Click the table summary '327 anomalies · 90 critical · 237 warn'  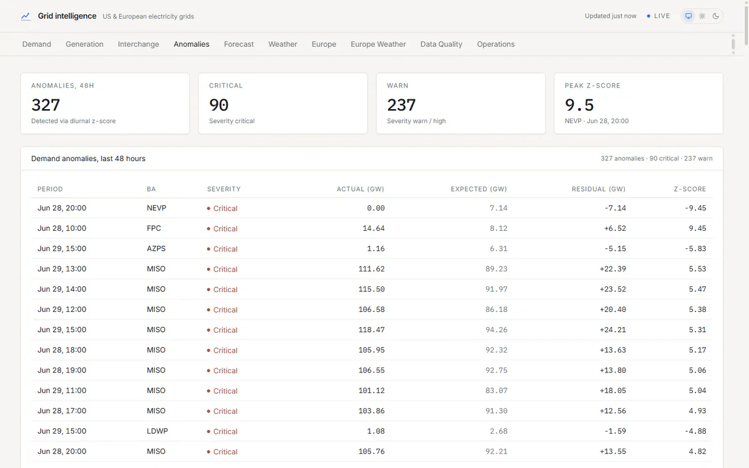point(657,158)
